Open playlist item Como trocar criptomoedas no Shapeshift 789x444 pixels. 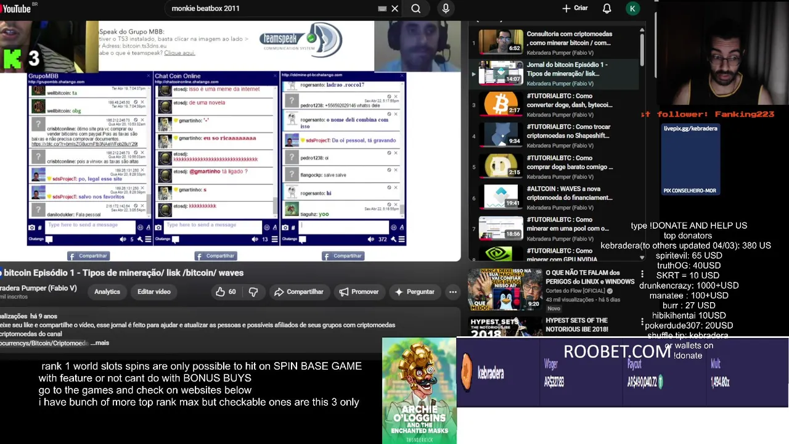click(555, 134)
